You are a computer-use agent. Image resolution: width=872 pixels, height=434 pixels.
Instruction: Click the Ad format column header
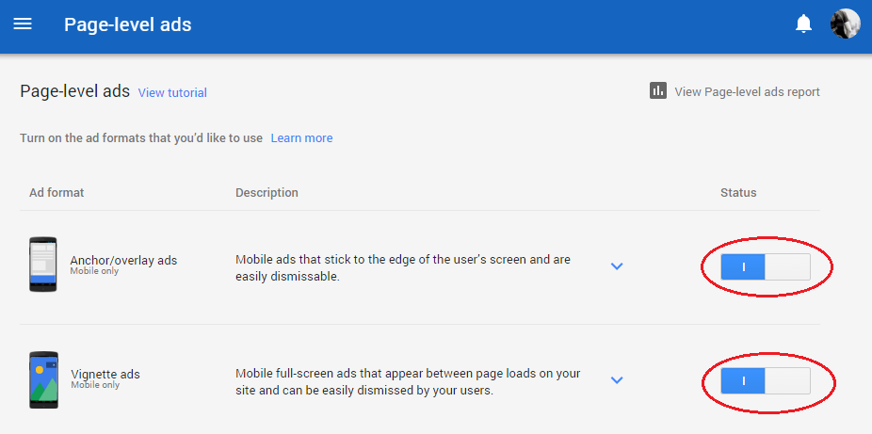point(57,193)
